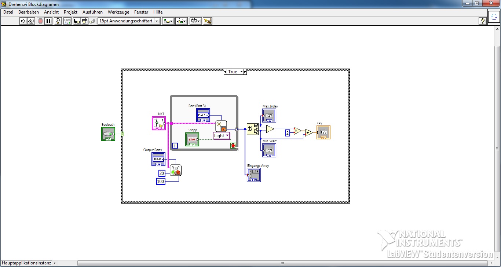Select the Array Max & Min function
This screenshot has height=267, width=501.
coord(253,129)
